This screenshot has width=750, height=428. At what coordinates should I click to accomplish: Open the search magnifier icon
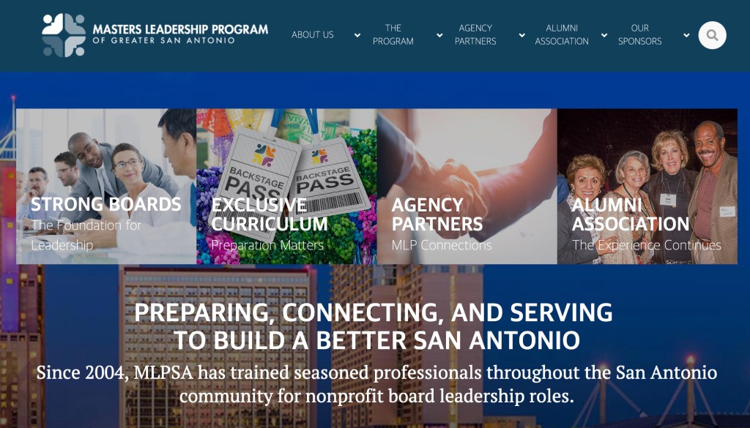[x=712, y=35]
